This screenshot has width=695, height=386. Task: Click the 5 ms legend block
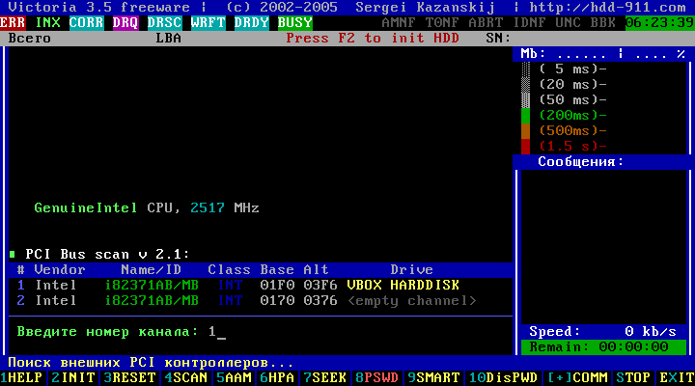tap(526, 69)
